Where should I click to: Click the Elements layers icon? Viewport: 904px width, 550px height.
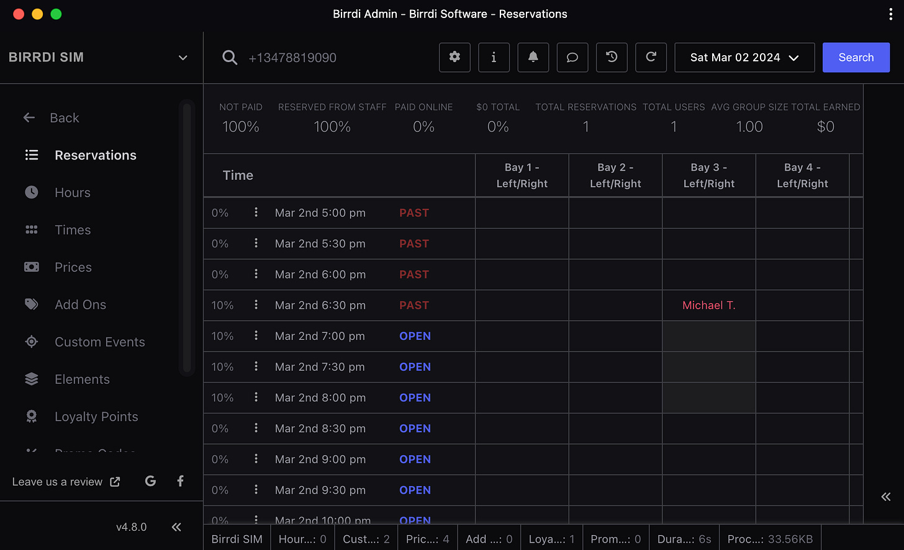[32, 379]
